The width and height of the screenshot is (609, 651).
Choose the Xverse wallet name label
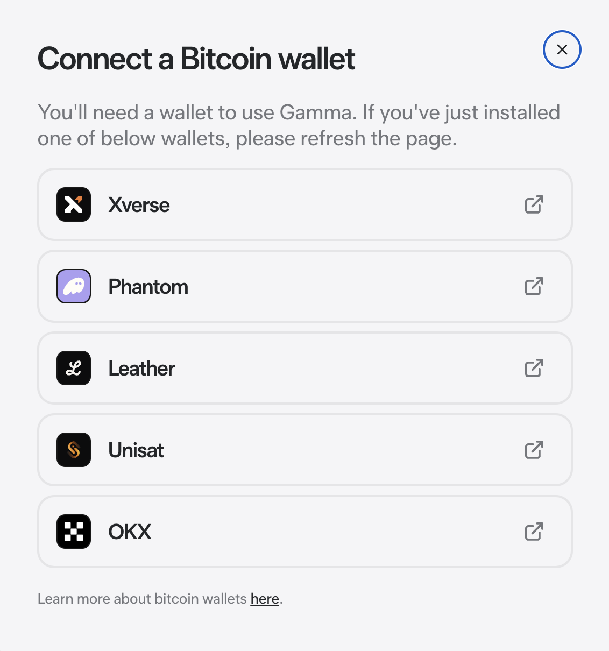(139, 205)
